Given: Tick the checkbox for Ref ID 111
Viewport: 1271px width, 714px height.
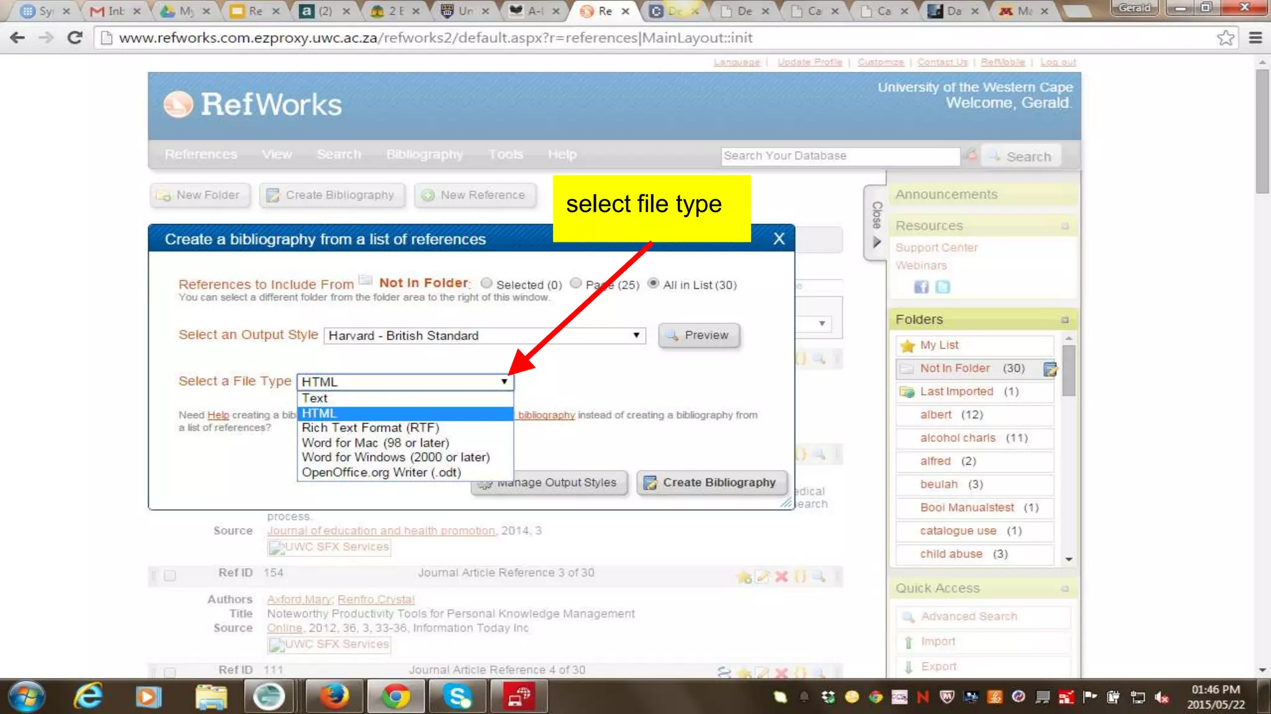Looking at the screenshot, I should coord(169,672).
